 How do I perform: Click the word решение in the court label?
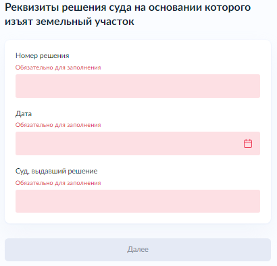[82, 171]
